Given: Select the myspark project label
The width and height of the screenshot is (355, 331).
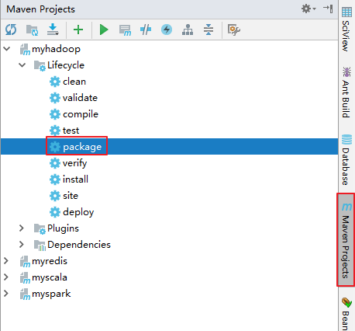Looking at the screenshot, I should 51,294.
